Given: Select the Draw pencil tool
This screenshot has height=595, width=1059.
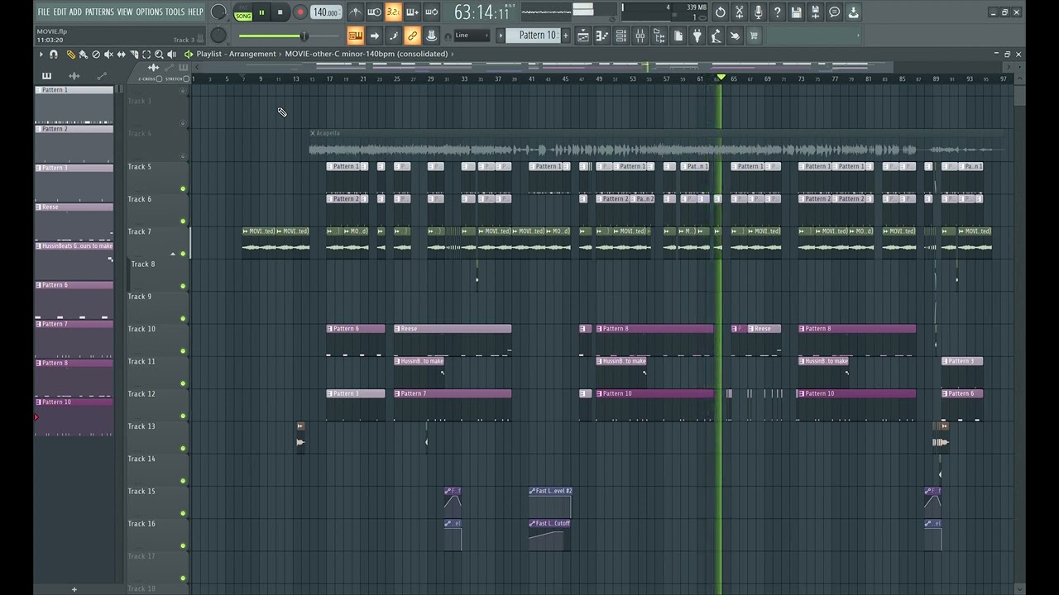Looking at the screenshot, I should (x=71, y=54).
